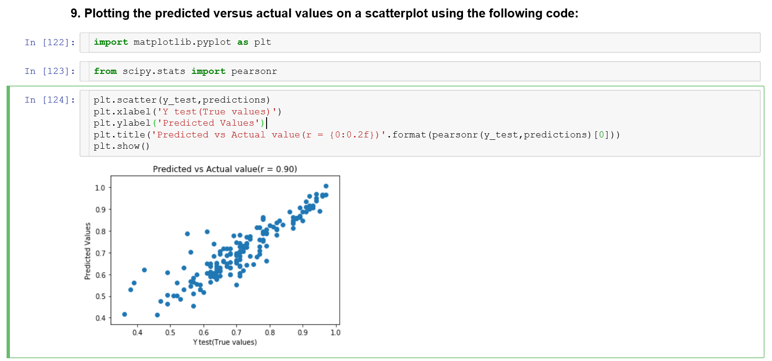Click the green selected-cell left border

[8, 222]
